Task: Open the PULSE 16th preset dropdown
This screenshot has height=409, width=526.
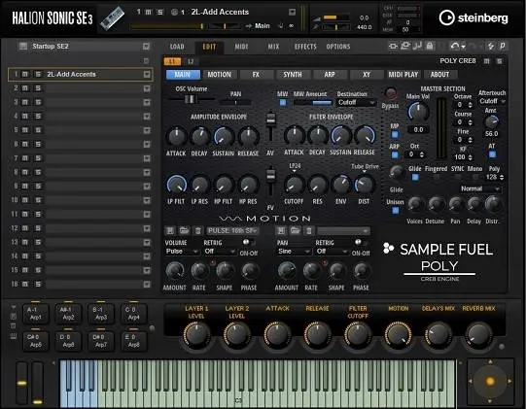Action: 232,230
